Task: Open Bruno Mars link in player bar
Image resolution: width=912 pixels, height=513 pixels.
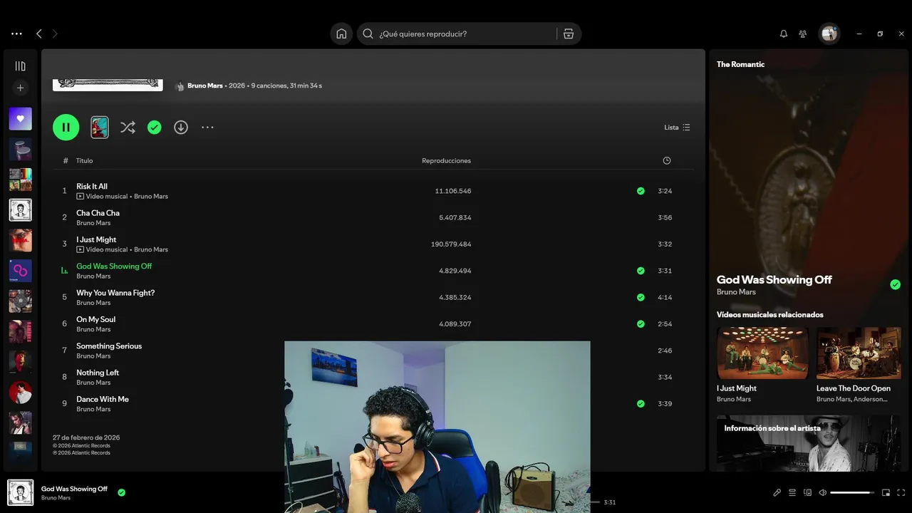Action: (x=56, y=498)
